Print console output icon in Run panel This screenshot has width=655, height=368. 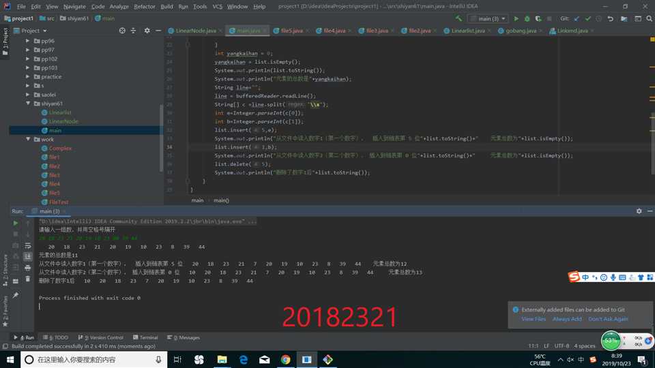click(x=27, y=267)
